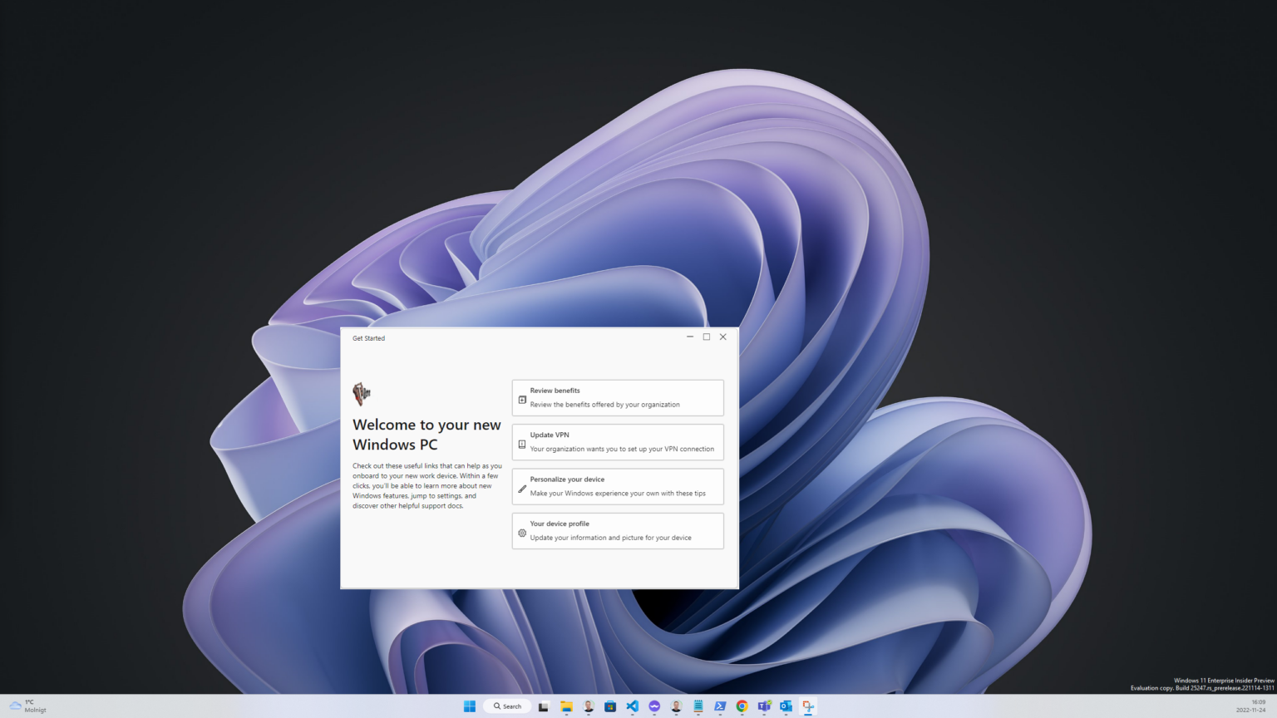Click the Search box in the taskbar
1277x718 pixels.
click(507, 706)
